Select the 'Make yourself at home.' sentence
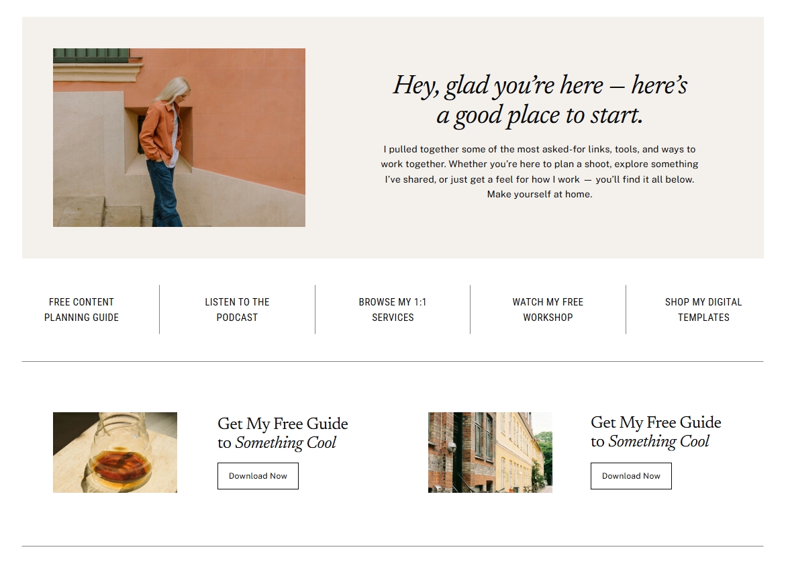Image resolution: width=786 pixels, height=568 pixels. pyautogui.click(x=540, y=194)
